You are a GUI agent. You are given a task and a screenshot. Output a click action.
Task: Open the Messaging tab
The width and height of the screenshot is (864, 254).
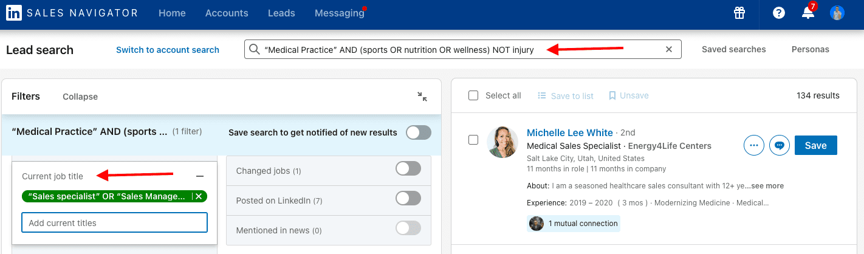pyautogui.click(x=339, y=13)
